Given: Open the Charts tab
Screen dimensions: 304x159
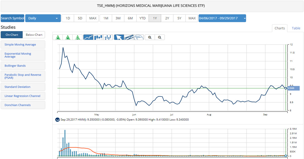Looking at the screenshot, I should [x=280, y=28].
